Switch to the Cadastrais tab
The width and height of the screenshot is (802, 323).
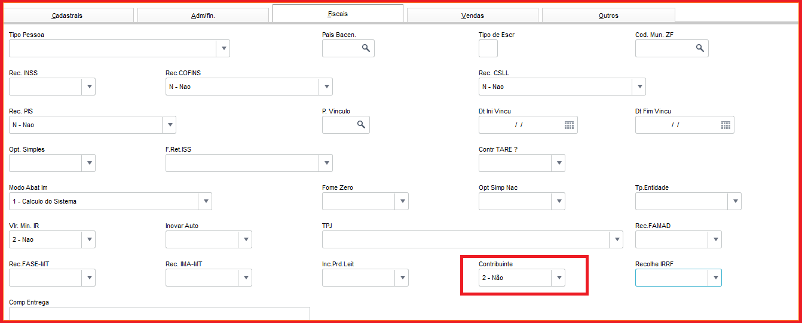coord(67,16)
